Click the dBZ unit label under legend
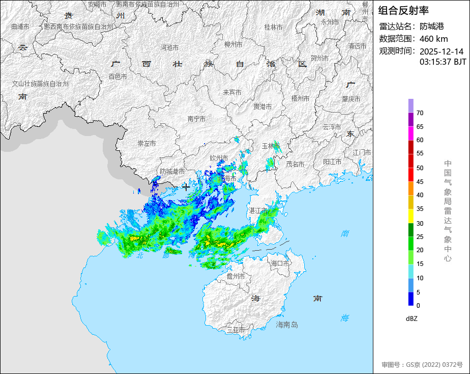Viewport: 470px width, 374px height. [x=412, y=319]
